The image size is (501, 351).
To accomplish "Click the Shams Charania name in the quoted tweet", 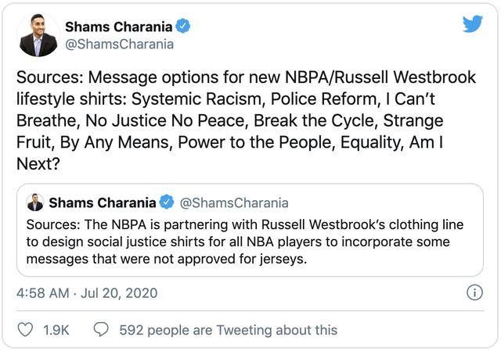I will click(102, 203).
